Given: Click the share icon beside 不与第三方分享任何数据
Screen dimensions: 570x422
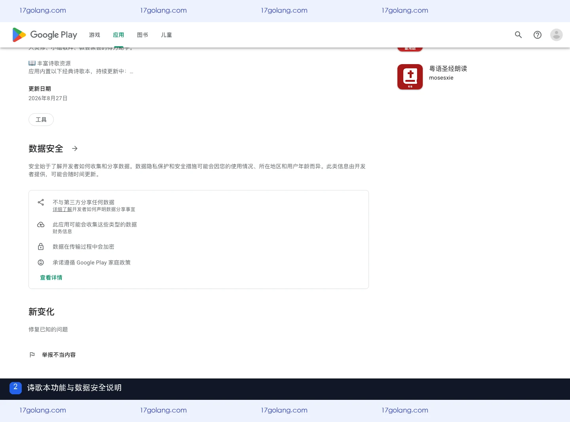Looking at the screenshot, I should (41, 202).
